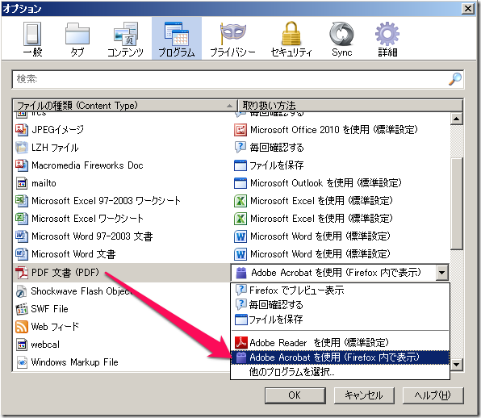Open the Sync options pane
481x418 pixels.
(341, 40)
